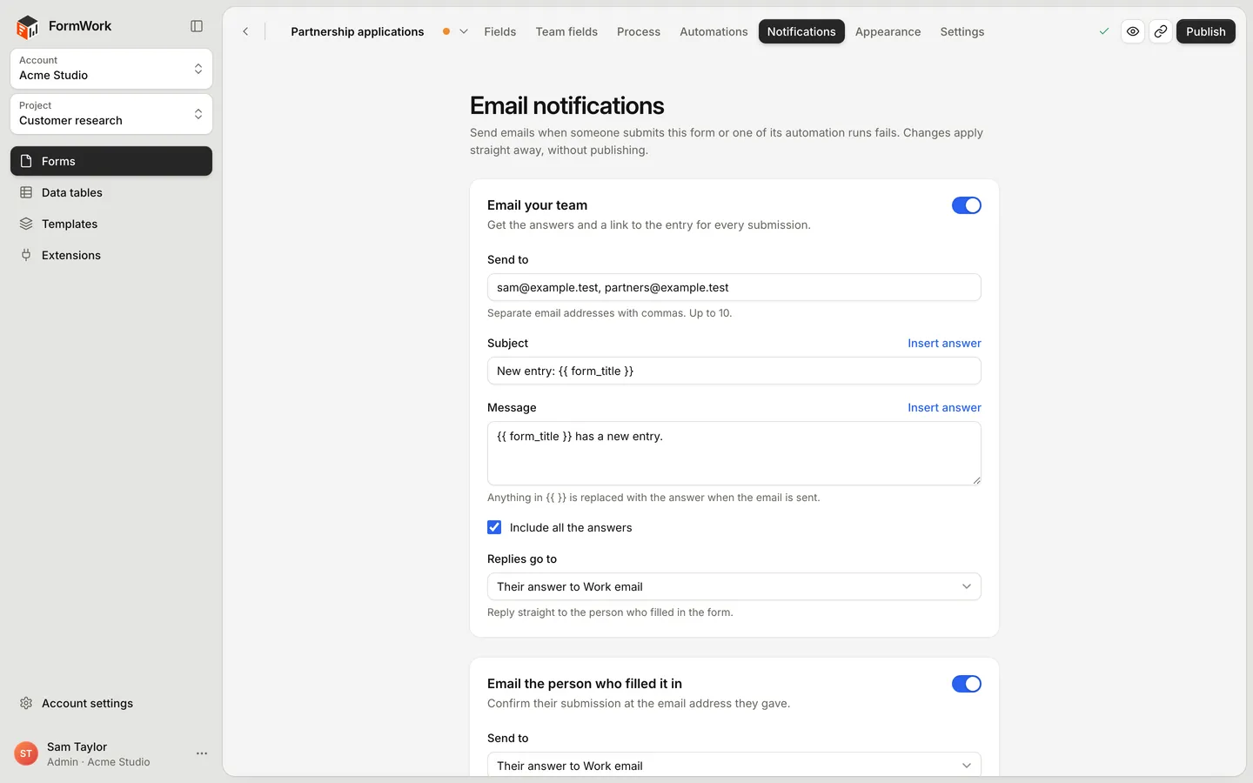Click the Account settings gear icon
Screen dimensions: 1253x783
point(26,703)
